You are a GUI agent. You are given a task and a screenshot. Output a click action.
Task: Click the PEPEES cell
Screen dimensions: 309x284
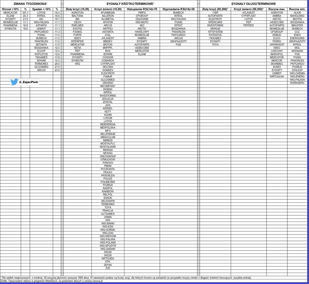[248, 26]
